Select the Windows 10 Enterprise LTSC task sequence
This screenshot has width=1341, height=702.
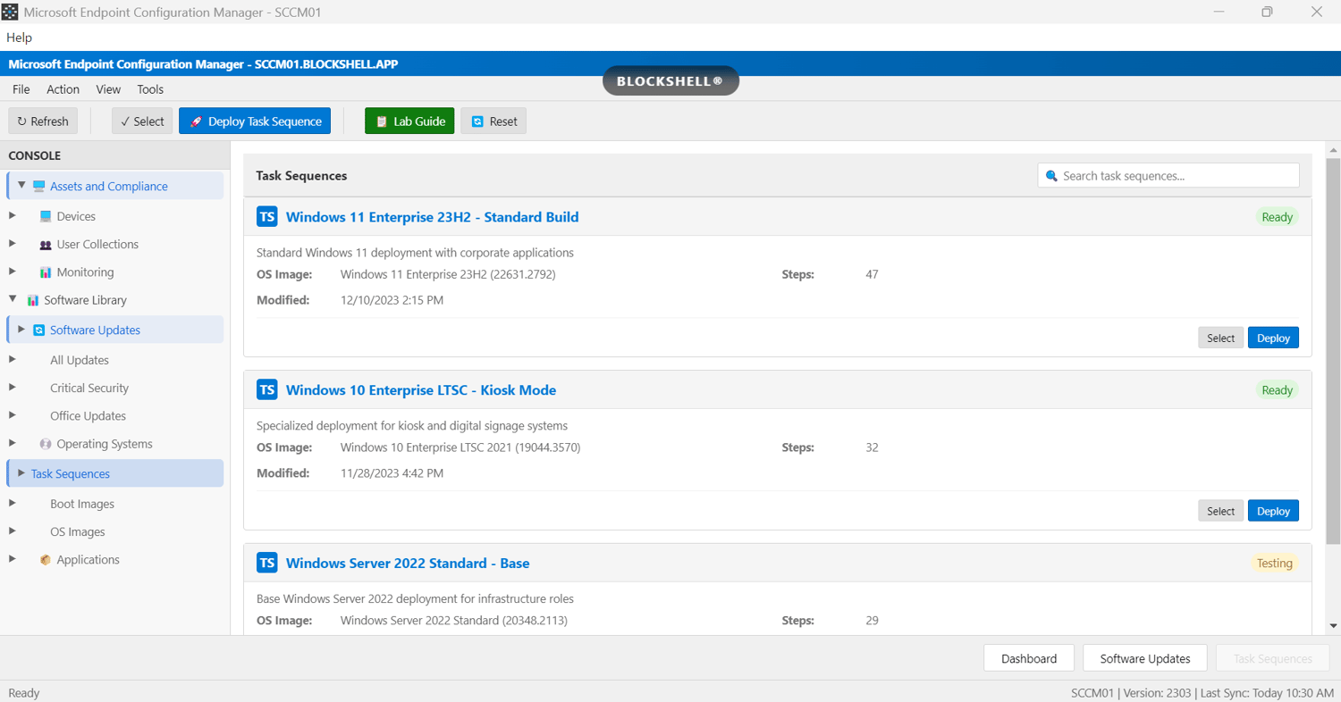tap(1220, 511)
